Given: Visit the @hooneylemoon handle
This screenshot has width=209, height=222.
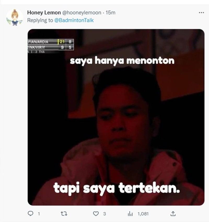Looking at the screenshot, I should [x=82, y=13].
